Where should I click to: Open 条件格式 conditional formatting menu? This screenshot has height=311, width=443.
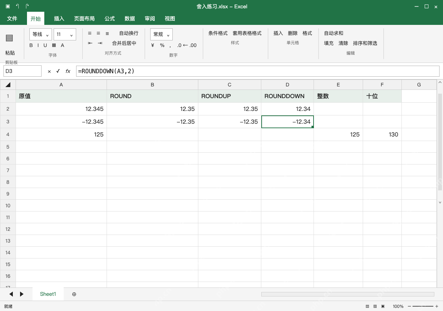218,33
